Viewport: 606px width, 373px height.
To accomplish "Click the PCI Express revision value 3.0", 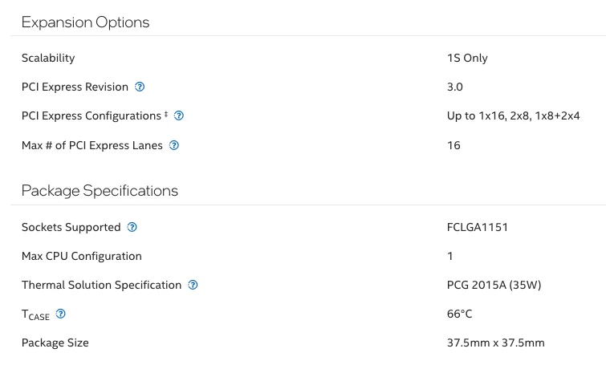I will 455,87.
